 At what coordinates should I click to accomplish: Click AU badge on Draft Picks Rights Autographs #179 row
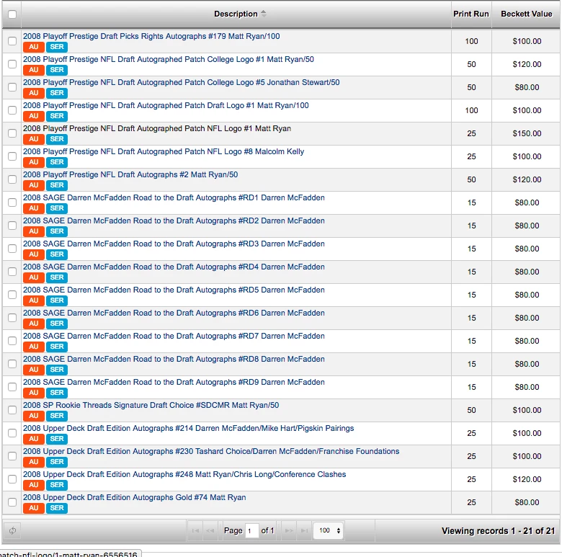[34, 47]
